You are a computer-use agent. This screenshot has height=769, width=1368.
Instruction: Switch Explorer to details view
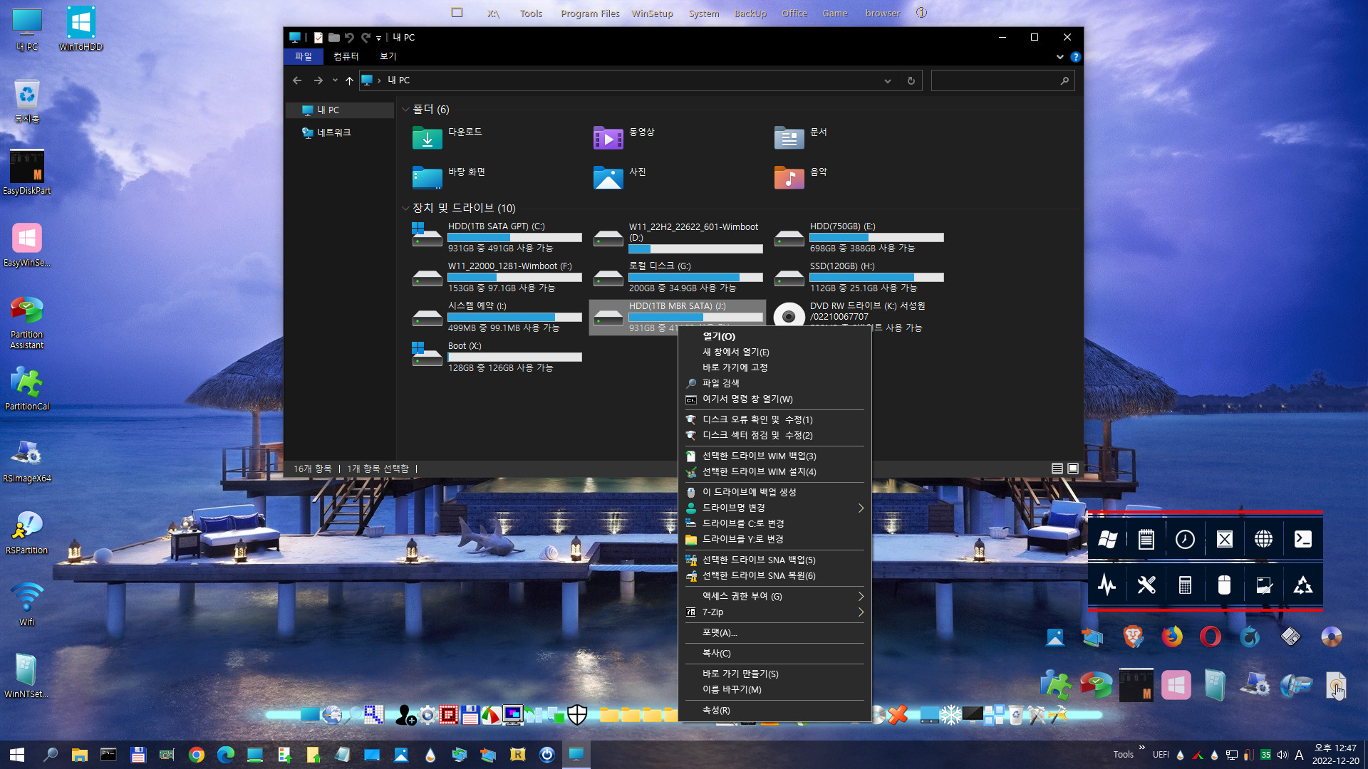point(1057,469)
